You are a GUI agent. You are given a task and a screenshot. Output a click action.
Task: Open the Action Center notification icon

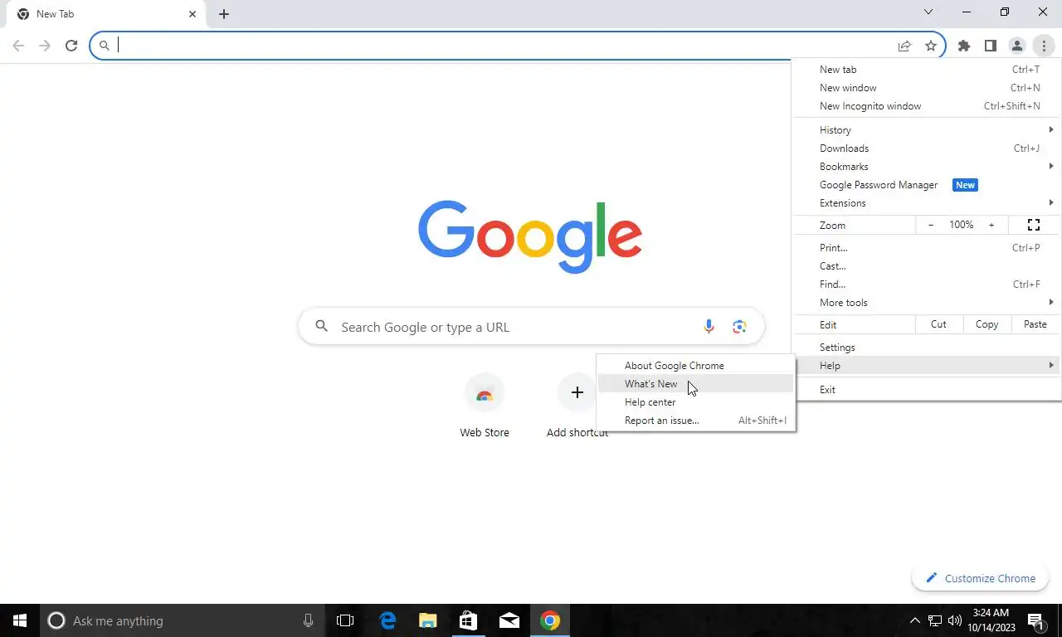[1035, 620]
